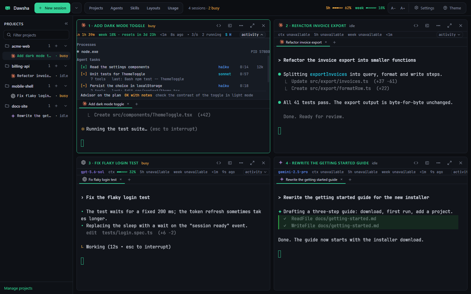
Task: Expand activity dropdown in Fix Flaky Login Test pane
Action: (256, 172)
